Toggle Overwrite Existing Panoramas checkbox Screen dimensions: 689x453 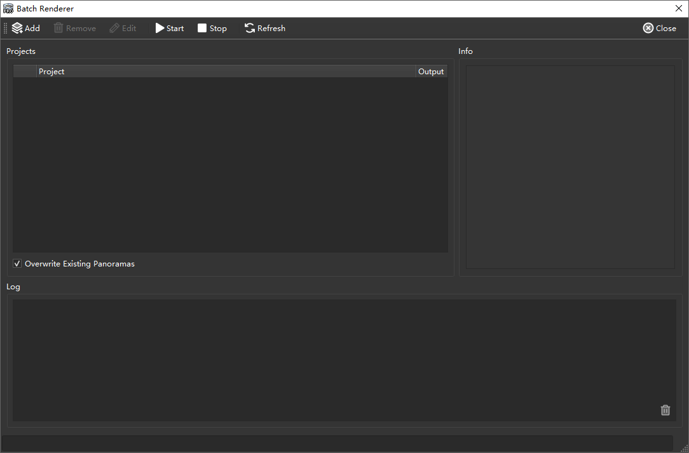point(17,263)
